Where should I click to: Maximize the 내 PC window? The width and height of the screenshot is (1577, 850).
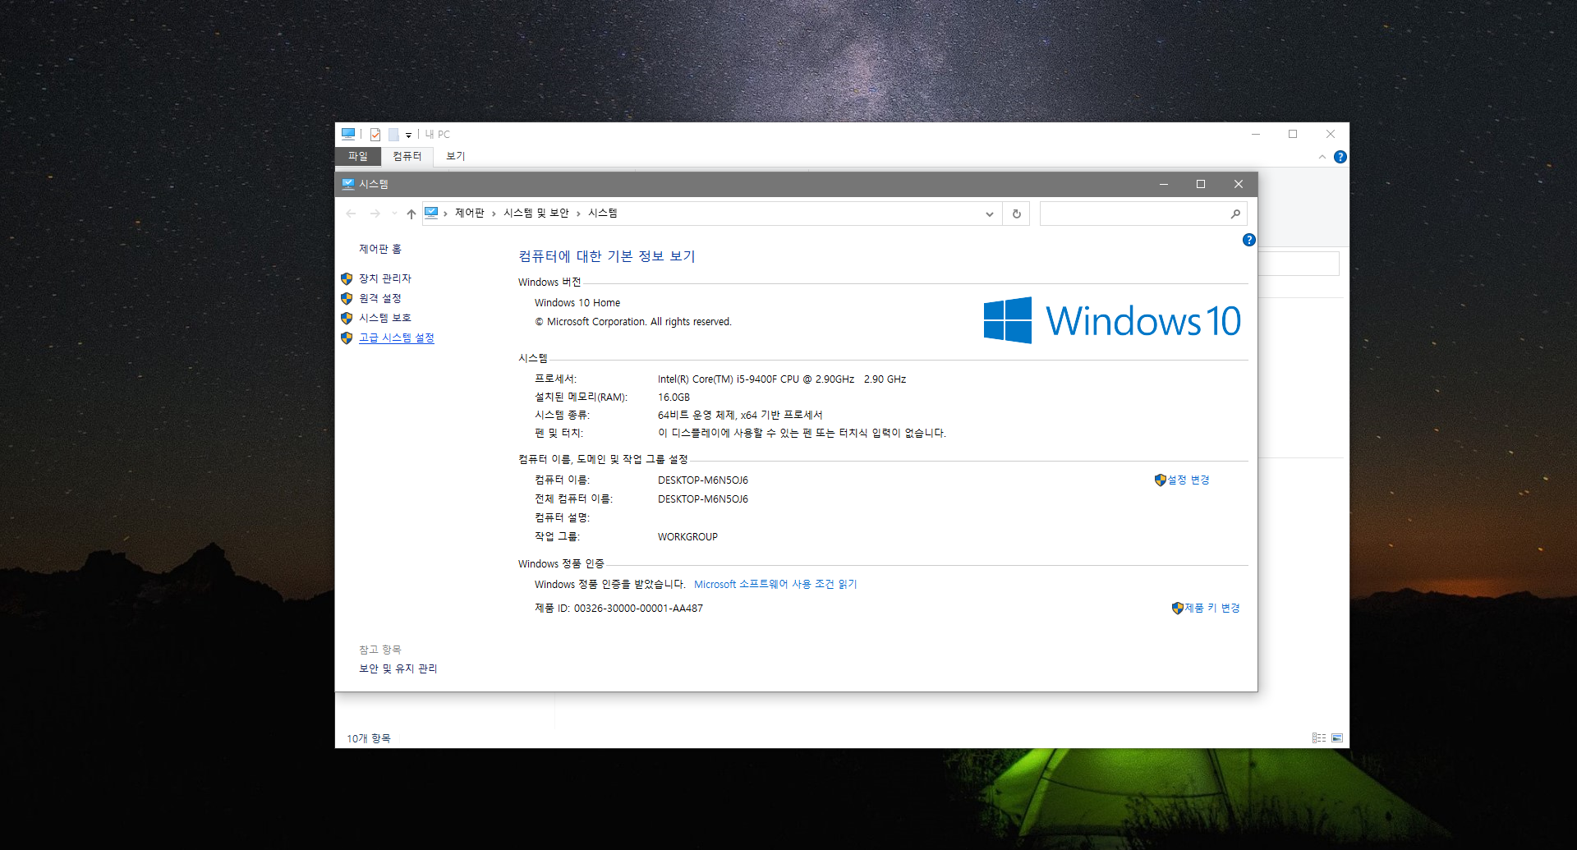tap(1293, 134)
